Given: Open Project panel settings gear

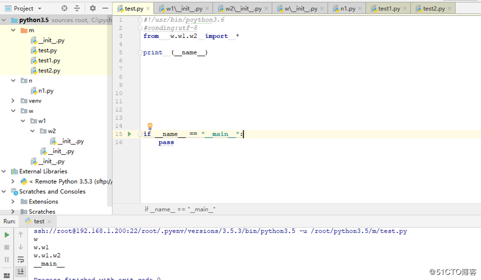Looking at the screenshot, I should pos(93,9).
